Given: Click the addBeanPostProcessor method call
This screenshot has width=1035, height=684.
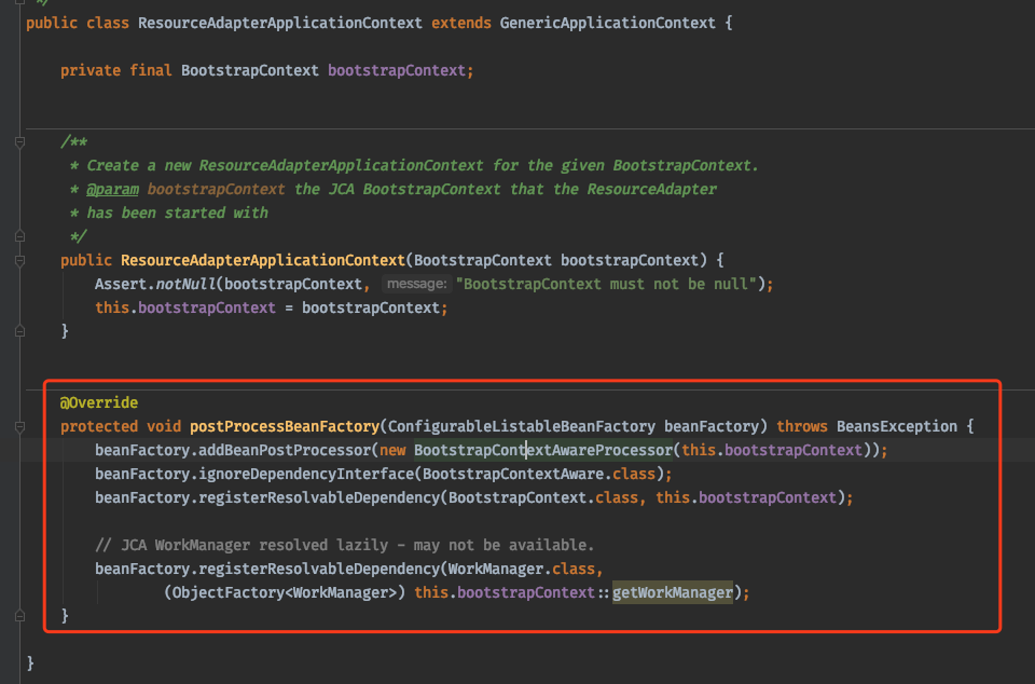Looking at the screenshot, I should [x=285, y=450].
